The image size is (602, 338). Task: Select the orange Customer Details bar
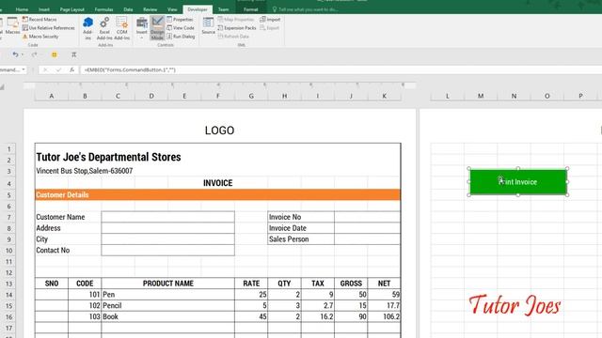[217, 194]
